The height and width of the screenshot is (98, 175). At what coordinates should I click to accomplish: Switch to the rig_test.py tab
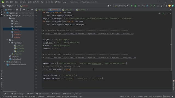point(82,10)
